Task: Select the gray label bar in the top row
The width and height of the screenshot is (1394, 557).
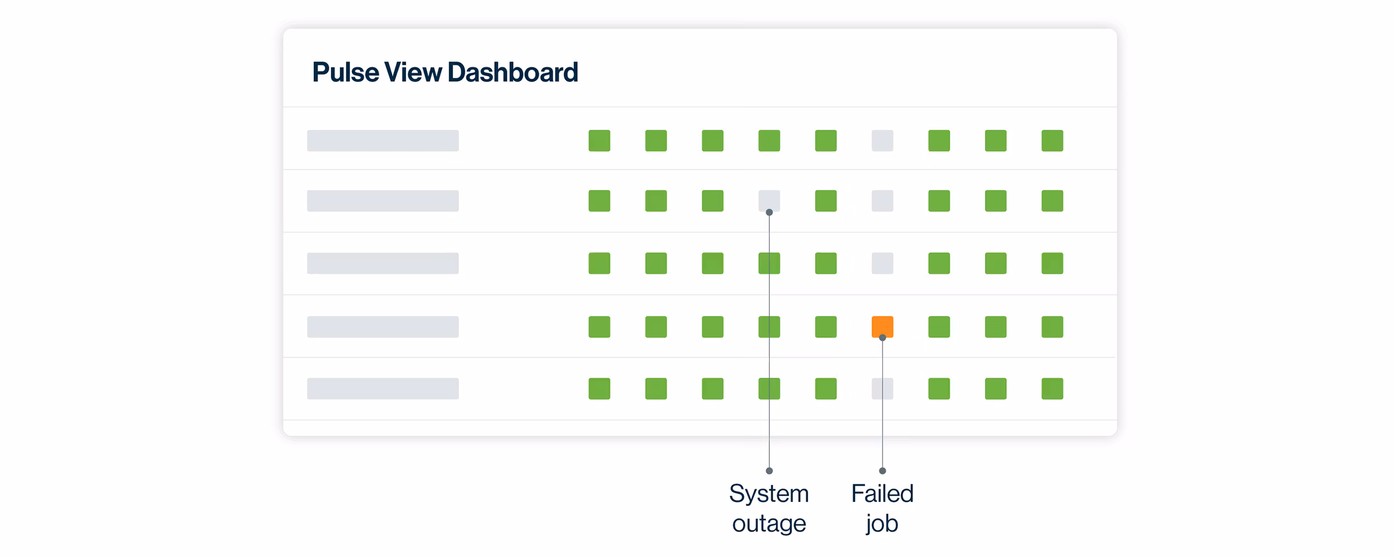Action: point(383,140)
